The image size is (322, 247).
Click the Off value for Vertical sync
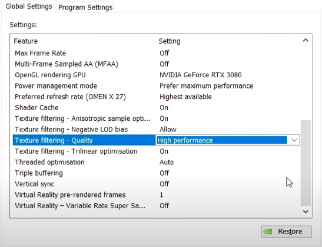pyautogui.click(x=164, y=184)
